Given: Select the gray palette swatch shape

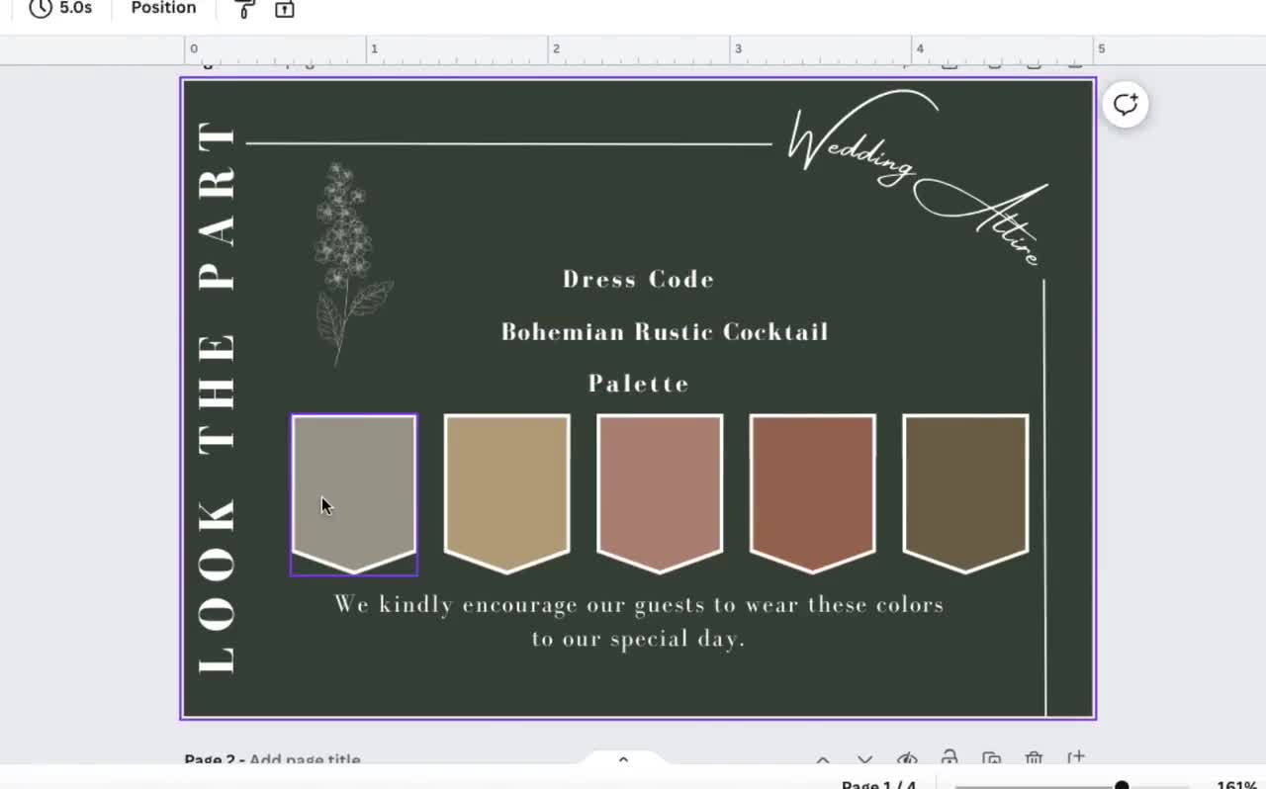Looking at the screenshot, I should coord(354,493).
